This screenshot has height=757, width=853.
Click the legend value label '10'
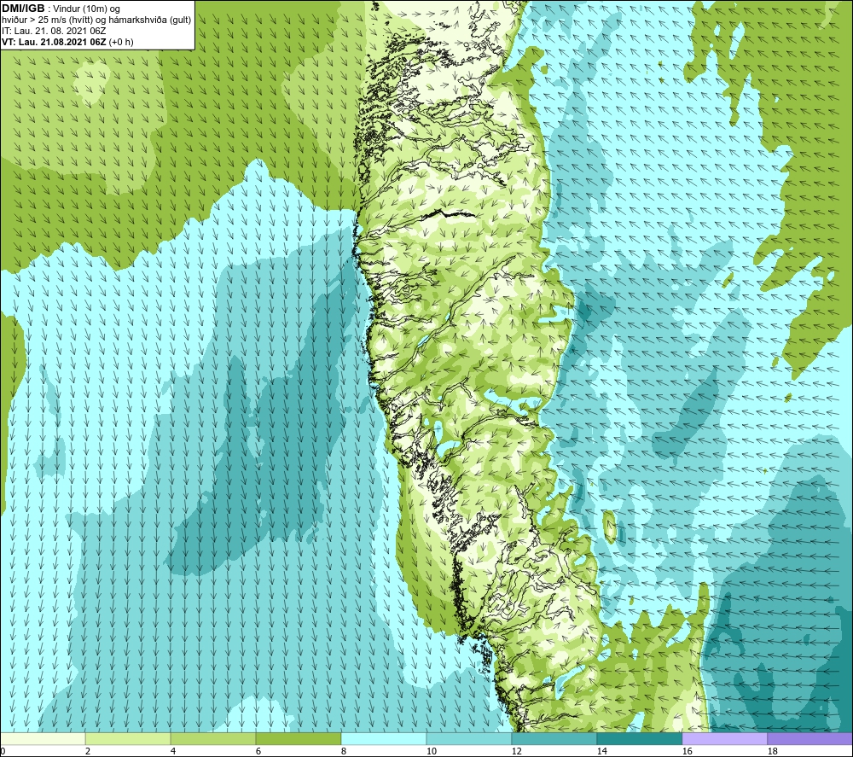pos(432,751)
